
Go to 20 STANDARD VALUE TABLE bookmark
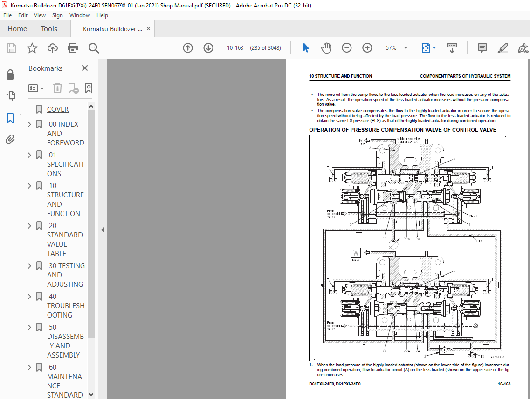click(x=65, y=240)
